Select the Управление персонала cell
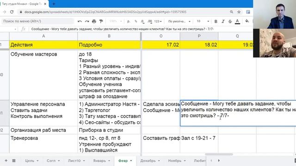The width and height of the screenshot is (296, 166). (43, 113)
